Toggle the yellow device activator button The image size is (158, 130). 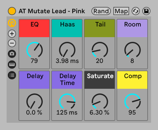pyautogui.click(x=12, y=11)
